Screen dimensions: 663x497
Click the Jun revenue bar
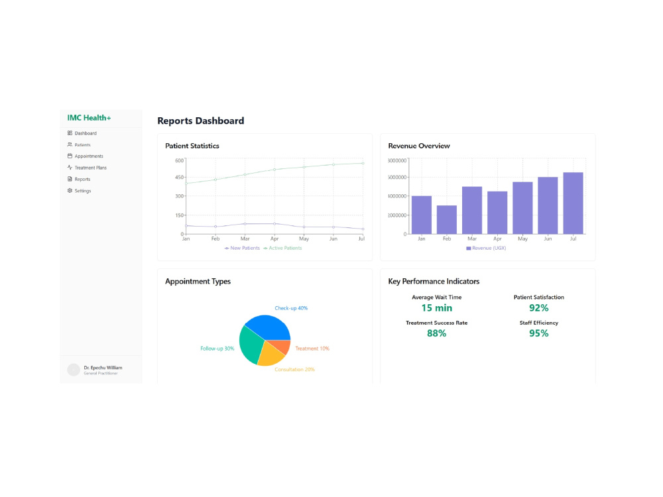(548, 205)
